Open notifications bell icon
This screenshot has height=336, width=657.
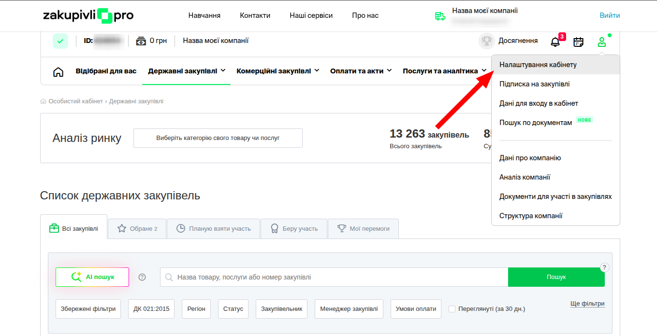pyautogui.click(x=555, y=42)
